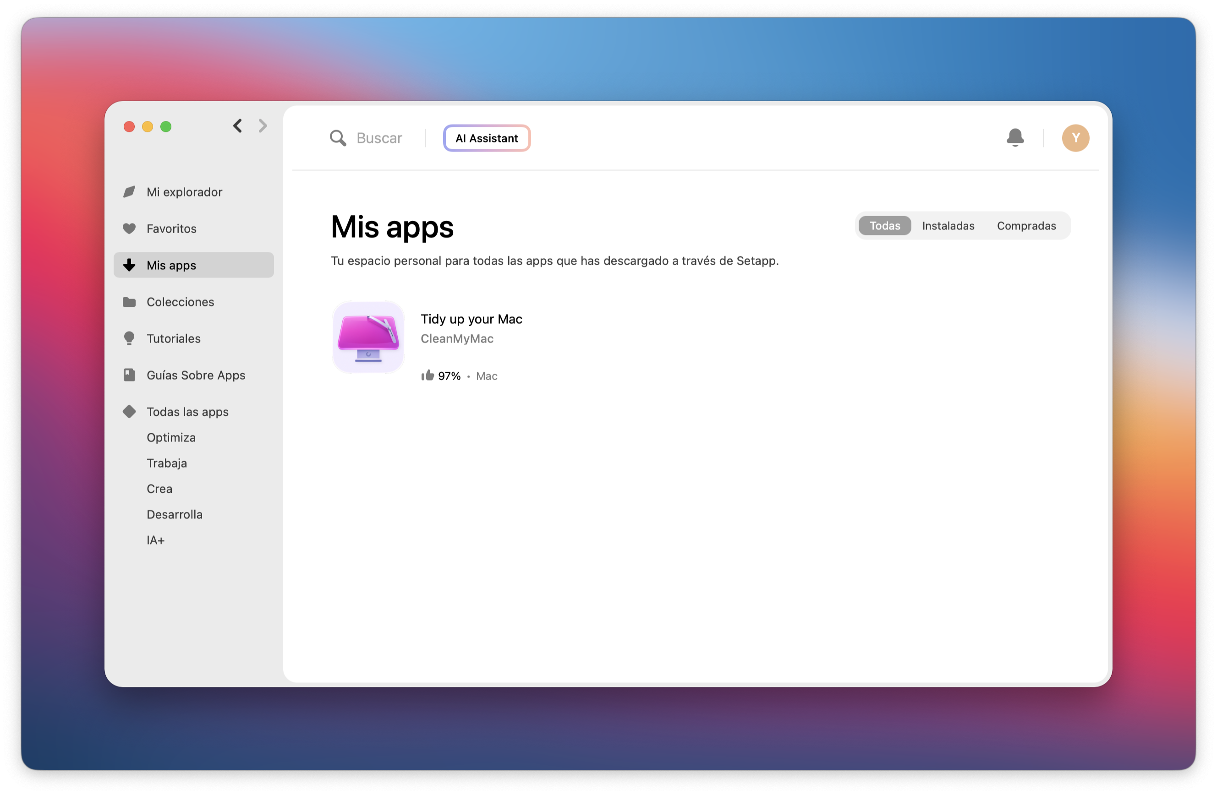Click the CleanMyMac app name
This screenshot has height=795, width=1217.
coord(457,339)
